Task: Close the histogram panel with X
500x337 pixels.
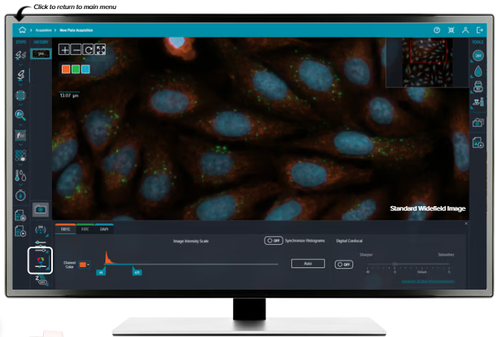Action: [466, 223]
